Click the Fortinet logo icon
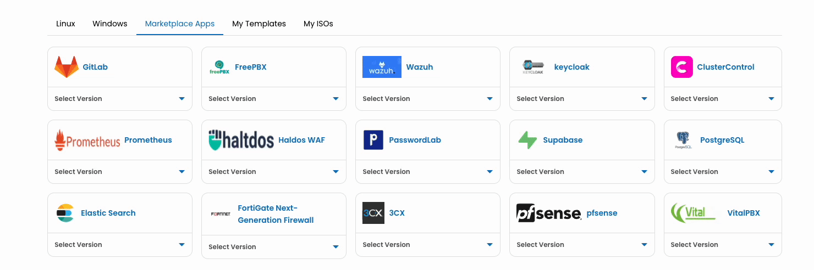The height and width of the screenshot is (270, 814). coord(221,214)
